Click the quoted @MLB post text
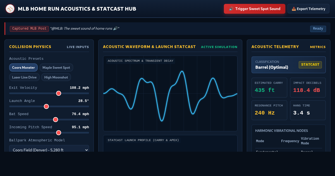Screen dimensions: 335x176 (85, 28)
